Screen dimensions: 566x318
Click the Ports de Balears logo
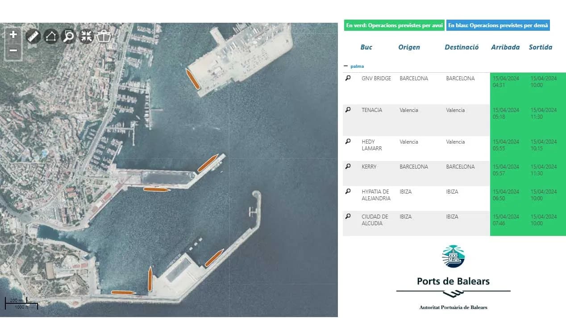(x=453, y=277)
